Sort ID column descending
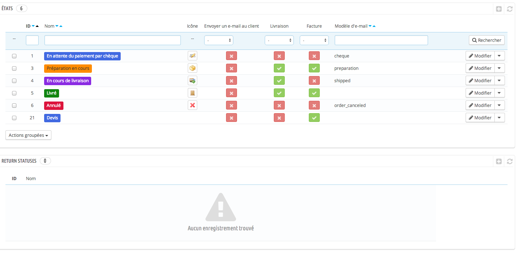The image size is (517, 262). click(x=33, y=26)
